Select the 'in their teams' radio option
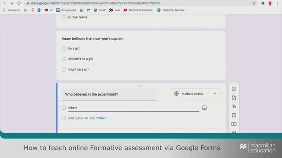Screen dimensions: 282x158 point(64,17)
